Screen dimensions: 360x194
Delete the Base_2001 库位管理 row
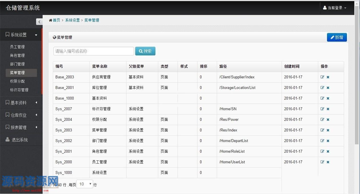click(x=328, y=88)
